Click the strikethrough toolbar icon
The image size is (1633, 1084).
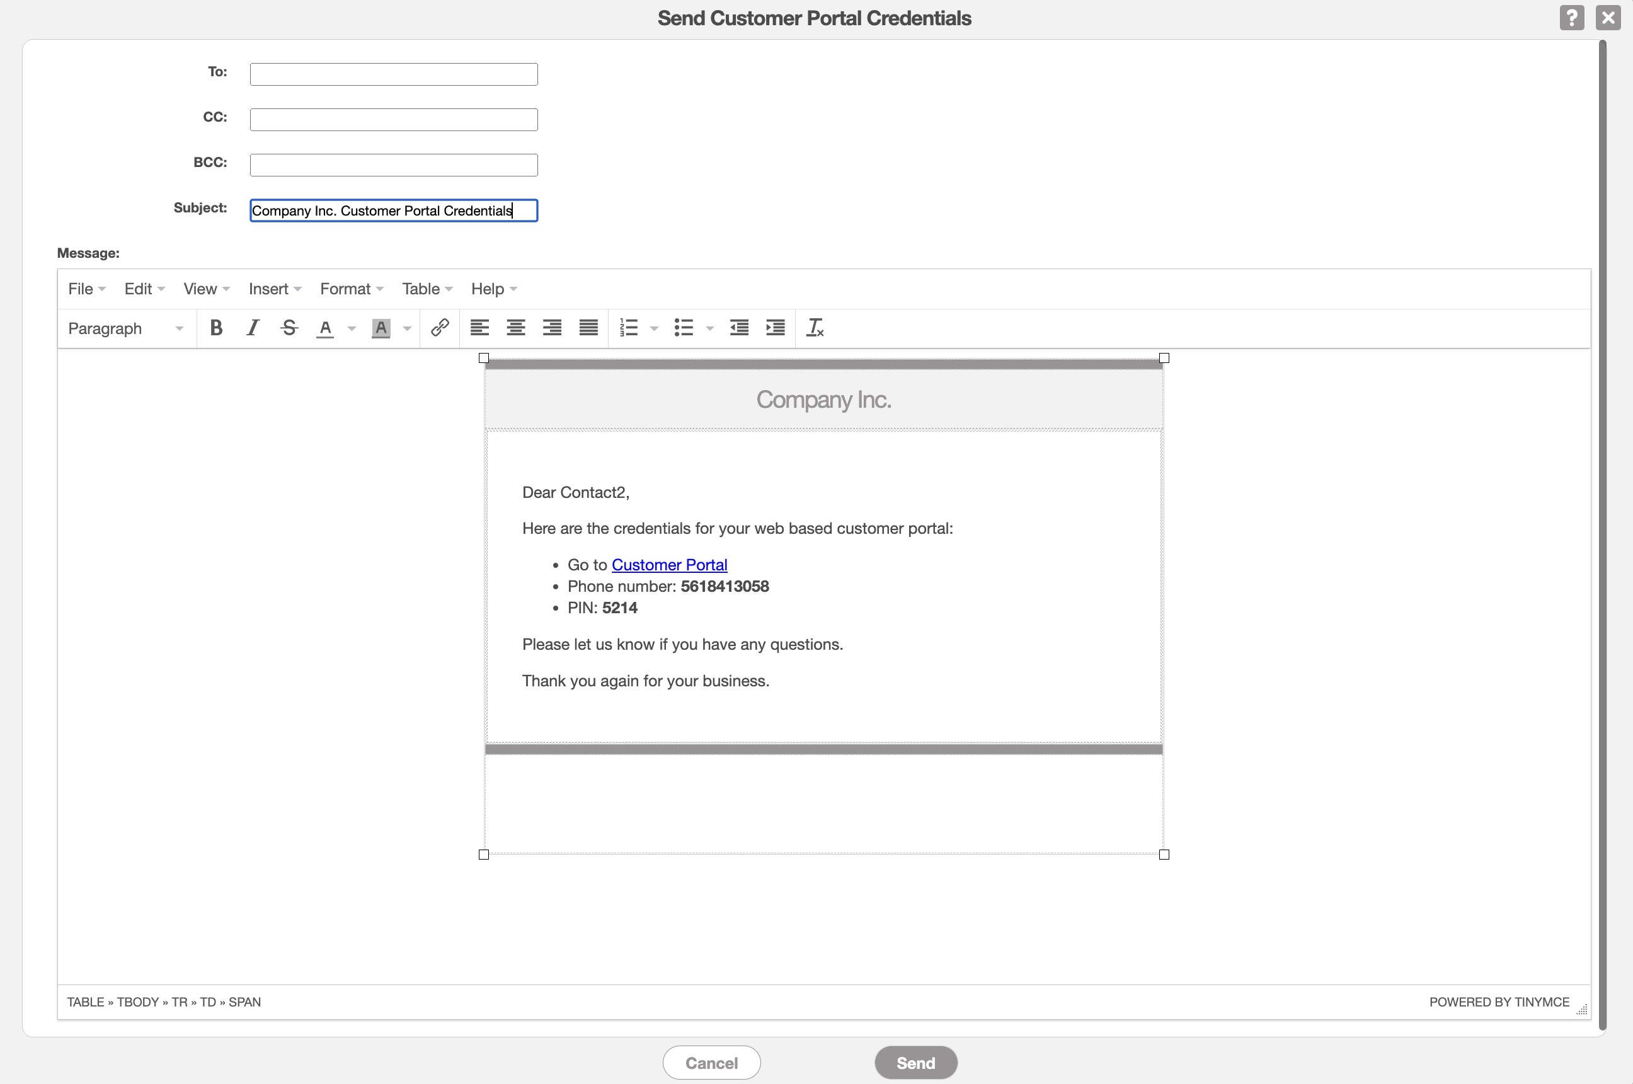click(289, 328)
